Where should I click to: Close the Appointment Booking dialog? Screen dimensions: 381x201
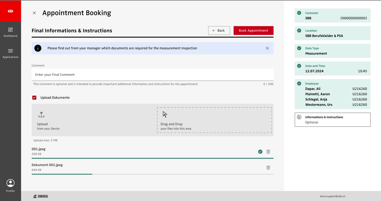tap(34, 13)
